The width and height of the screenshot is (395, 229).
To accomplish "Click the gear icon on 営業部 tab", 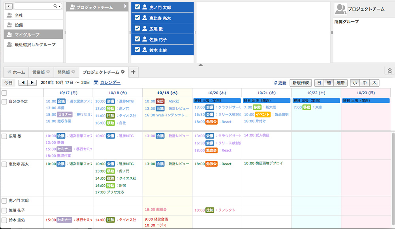I will pos(48,72).
